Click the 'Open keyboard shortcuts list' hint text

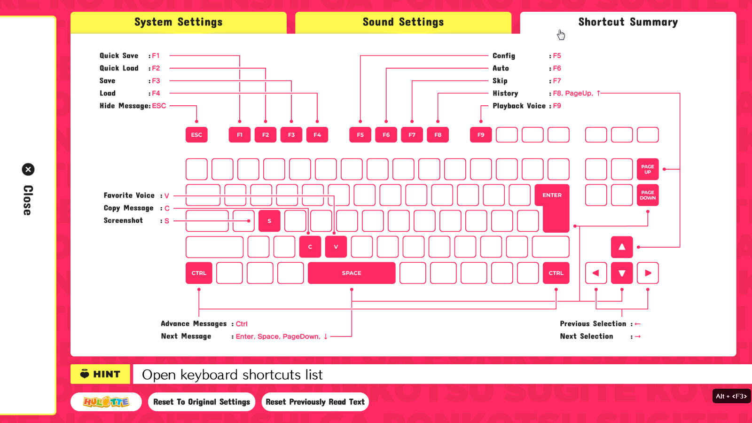pos(232,375)
